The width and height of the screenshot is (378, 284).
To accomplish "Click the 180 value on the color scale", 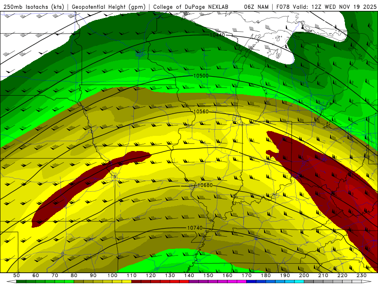I will (x=266, y=275).
